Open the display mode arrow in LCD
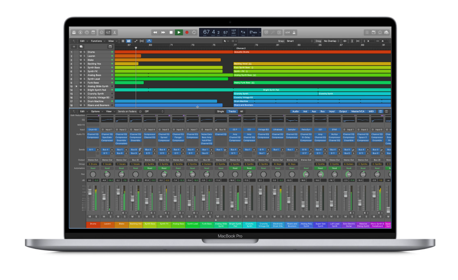 coord(261,32)
